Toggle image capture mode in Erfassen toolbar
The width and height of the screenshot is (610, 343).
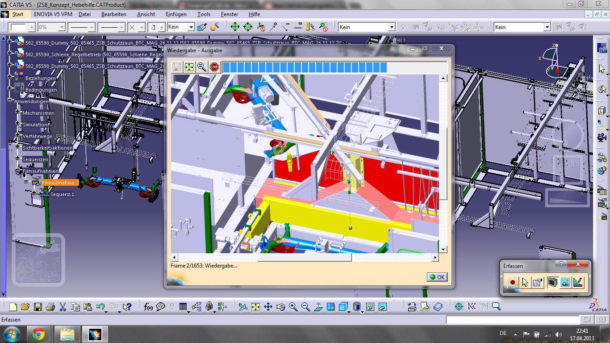point(565,282)
